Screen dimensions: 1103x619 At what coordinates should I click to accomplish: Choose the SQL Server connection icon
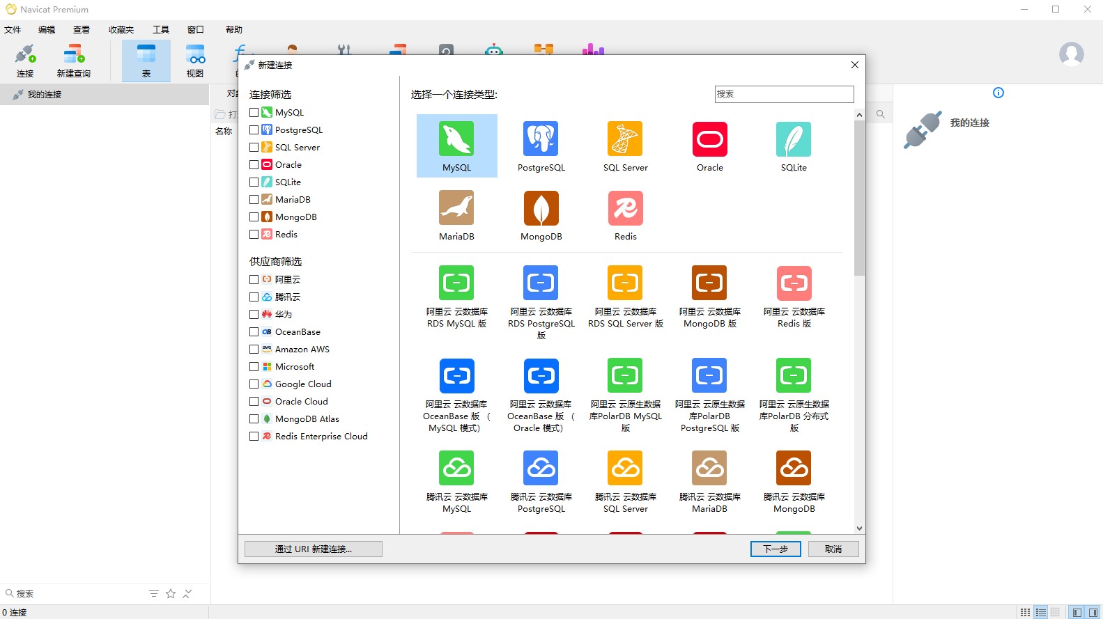(x=625, y=139)
